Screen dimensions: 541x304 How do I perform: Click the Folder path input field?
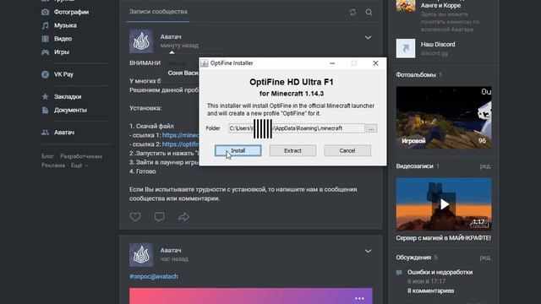pyautogui.click(x=297, y=128)
